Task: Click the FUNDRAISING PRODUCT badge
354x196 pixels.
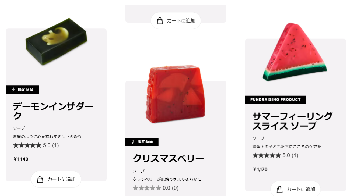Action: (x=275, y=99)
